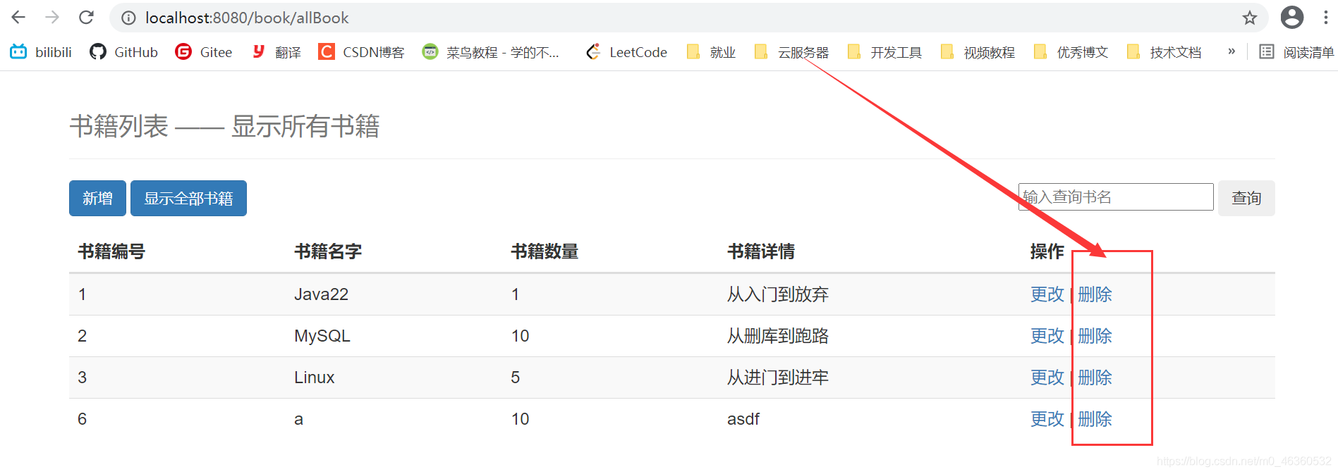This screenshot has width=1338, height=474.
Task: Focus the 输入查询书名 search field
Action: (1116, 197)
